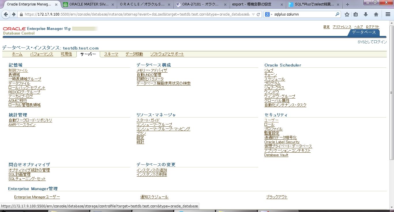Open the データベース機能使用状況の検索 link
Viewport: 394px width, 212px height.
164,83
